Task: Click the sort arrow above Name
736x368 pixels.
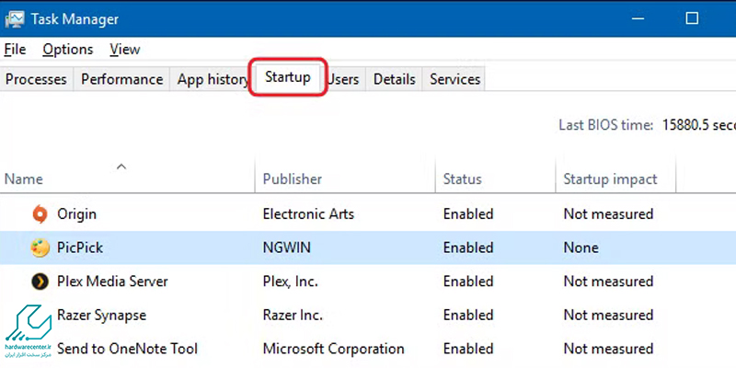Action: pyautogui.click(x=121, y=167)
